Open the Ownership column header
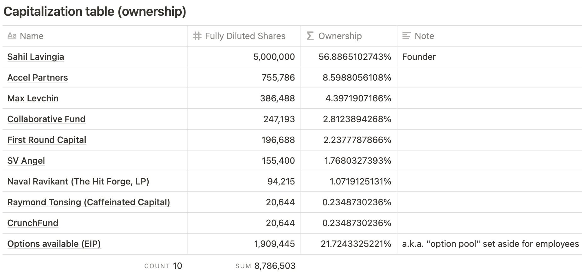The height and width of the screenshot is (272, 582). point(349,36)
